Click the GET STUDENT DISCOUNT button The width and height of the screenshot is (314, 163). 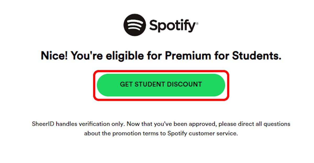click(161, 84)
